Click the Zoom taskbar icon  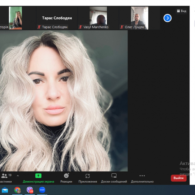coord(42,190)
